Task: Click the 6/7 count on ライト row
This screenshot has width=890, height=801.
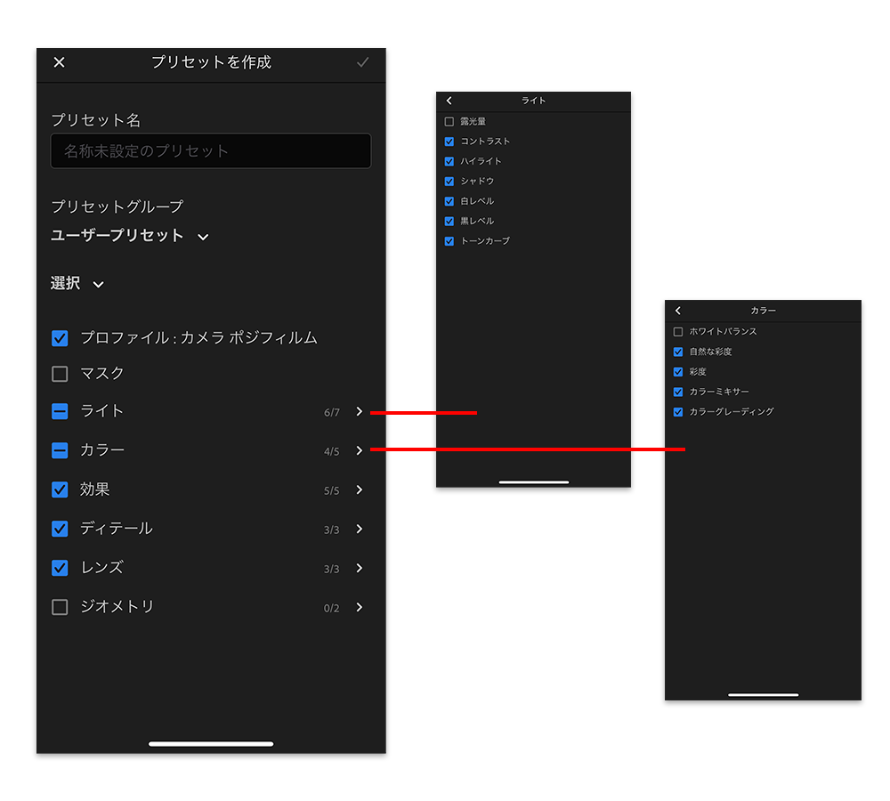Action: click(x=331, y=413)
